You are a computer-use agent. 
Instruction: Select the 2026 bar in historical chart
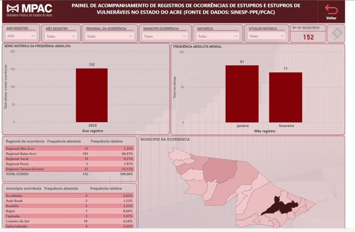pos(92,95)
